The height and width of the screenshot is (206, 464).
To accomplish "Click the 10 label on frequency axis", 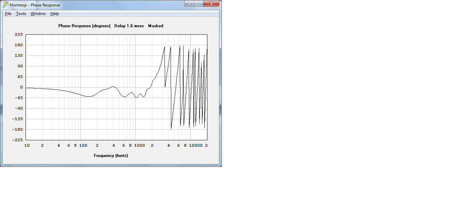I will tap(27, 145).
